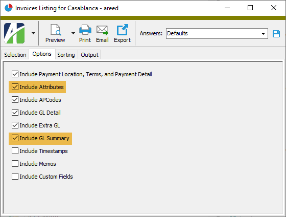Uncheck Include APCodes checkbox
The height and width of the screenshot is (217, 286).
pos(15,100)
